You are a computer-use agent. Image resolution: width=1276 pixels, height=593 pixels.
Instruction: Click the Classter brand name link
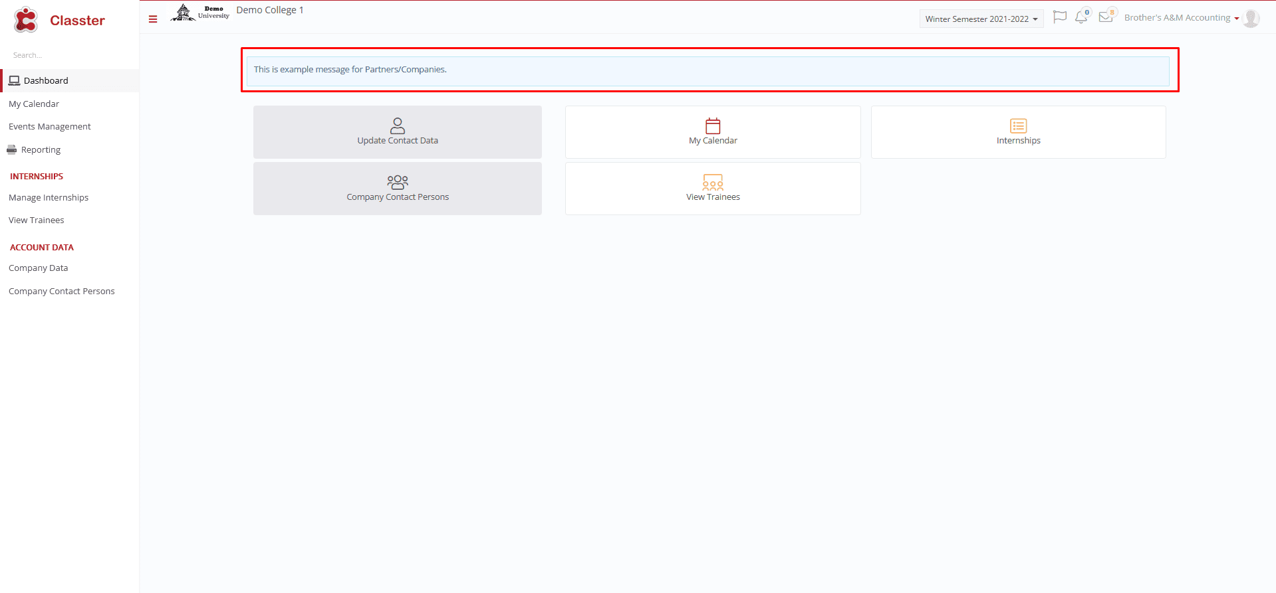[77, 21]
